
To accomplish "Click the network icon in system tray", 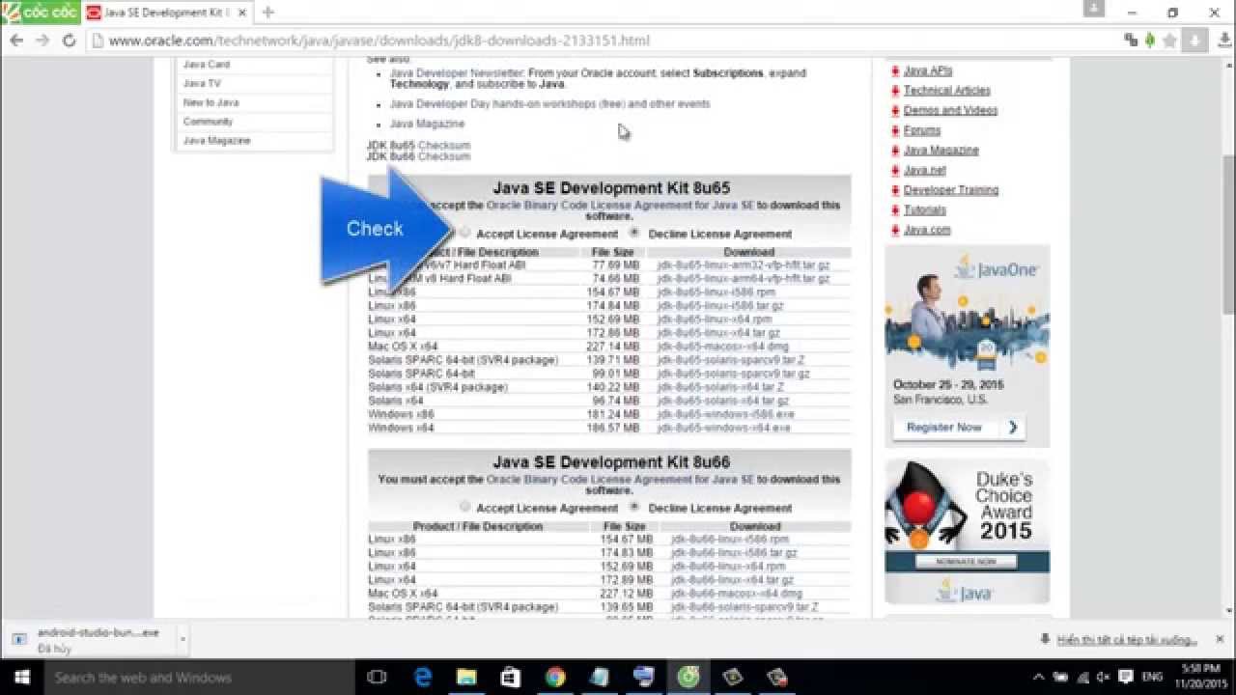I will coord(1082,678).
